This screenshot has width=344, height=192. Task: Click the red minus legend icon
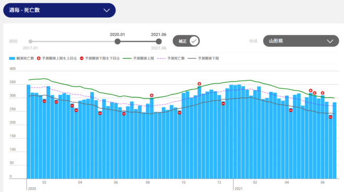[x=82, y=58]
